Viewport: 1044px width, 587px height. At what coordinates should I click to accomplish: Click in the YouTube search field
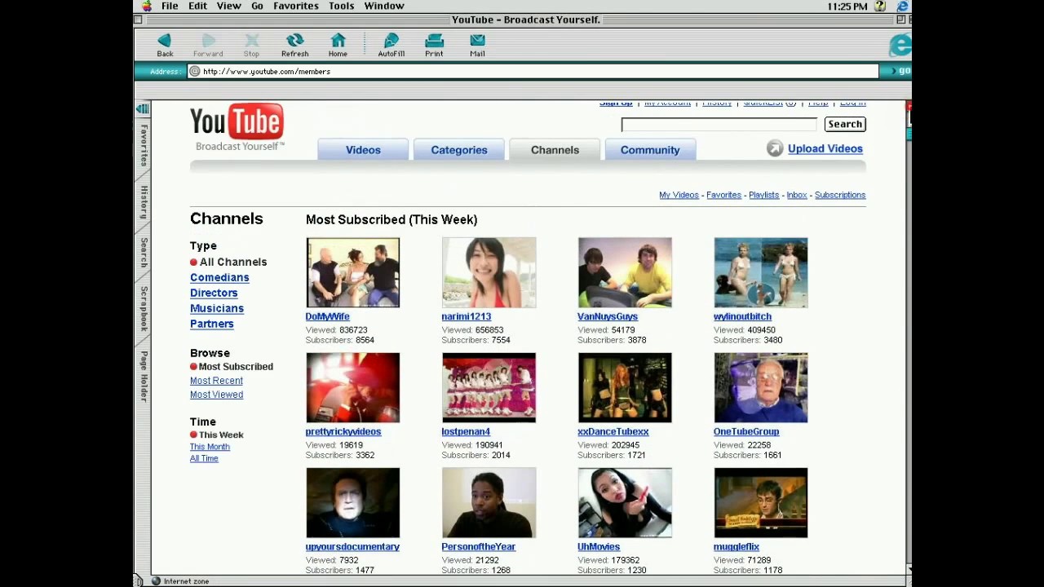[719, 124]
